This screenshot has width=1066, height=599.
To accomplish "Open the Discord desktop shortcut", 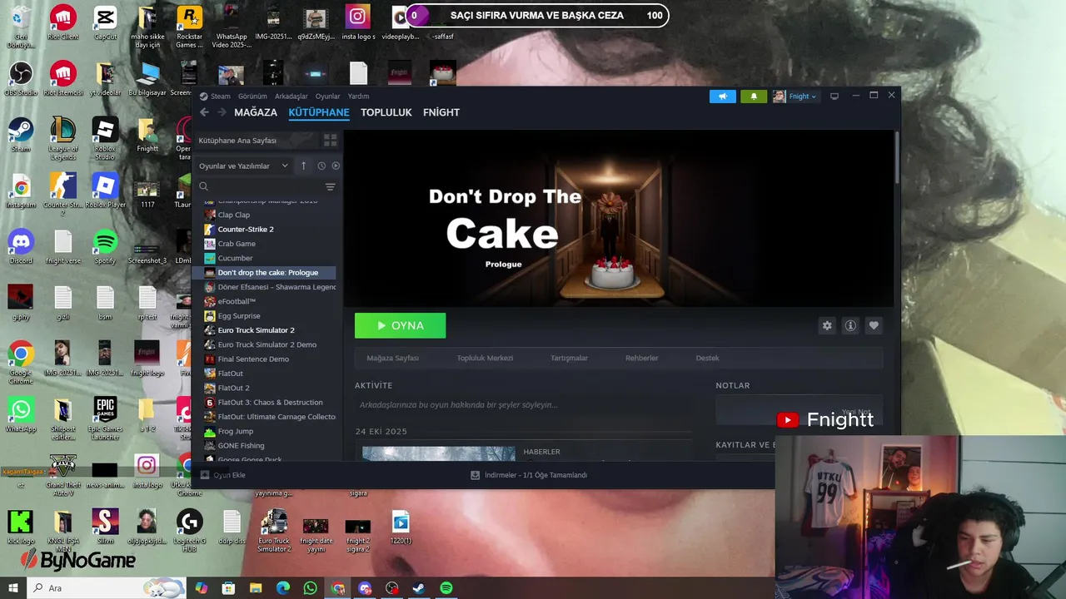I will 21,247.
